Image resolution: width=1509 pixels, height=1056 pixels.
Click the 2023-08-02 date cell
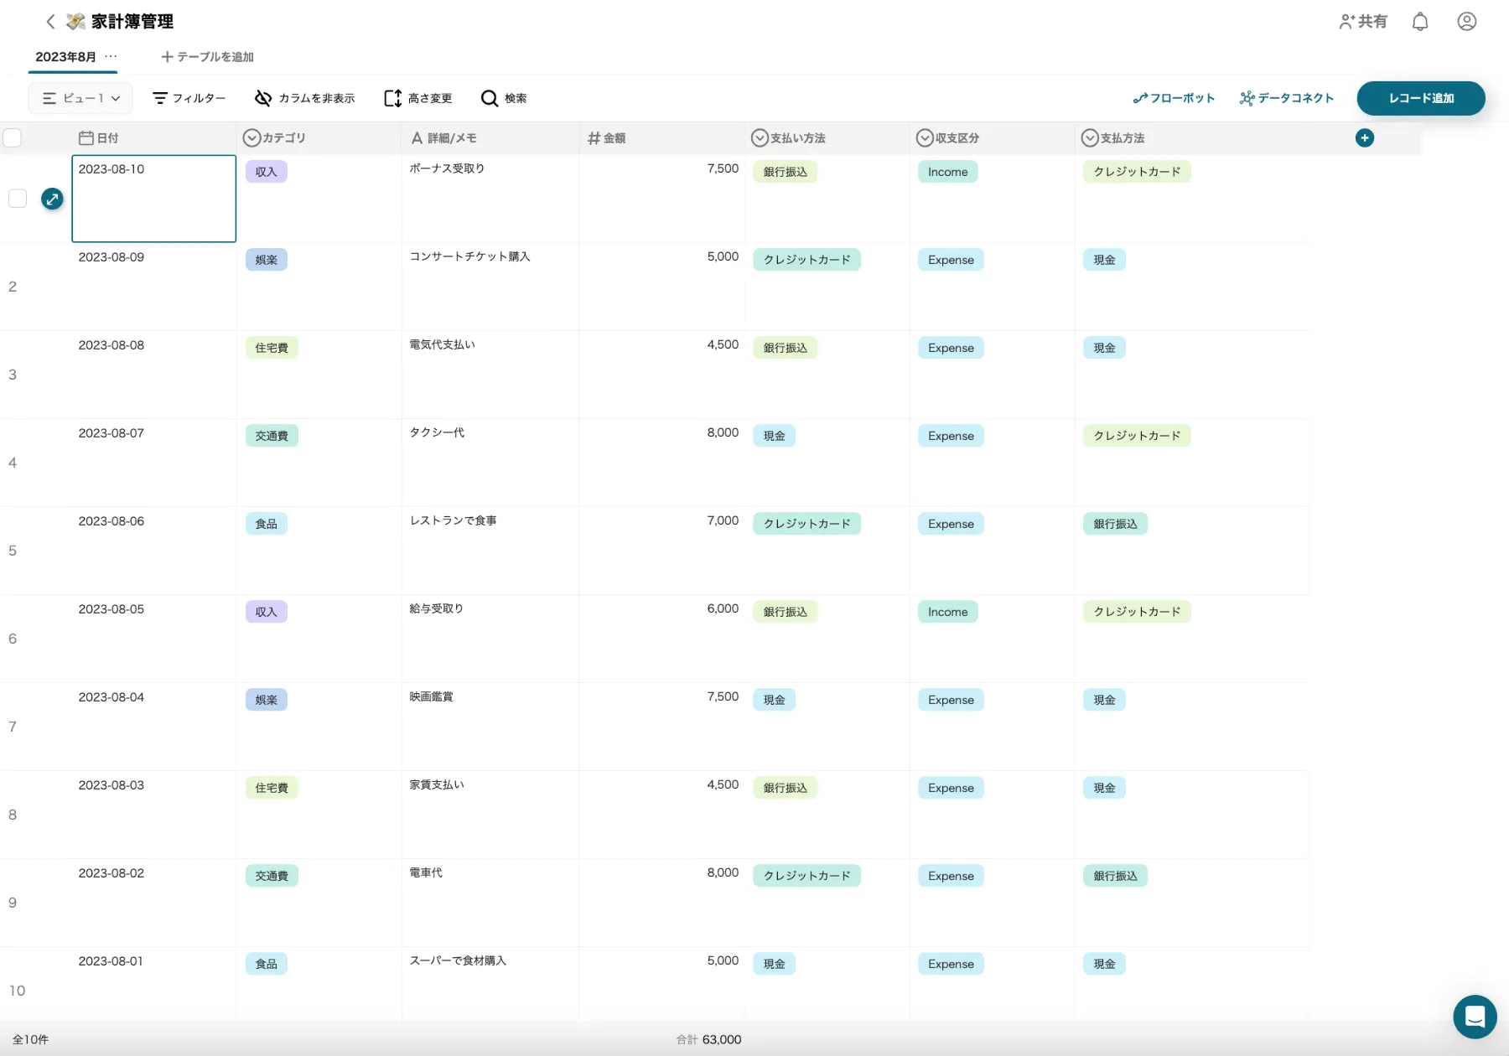tap(153, 903)
